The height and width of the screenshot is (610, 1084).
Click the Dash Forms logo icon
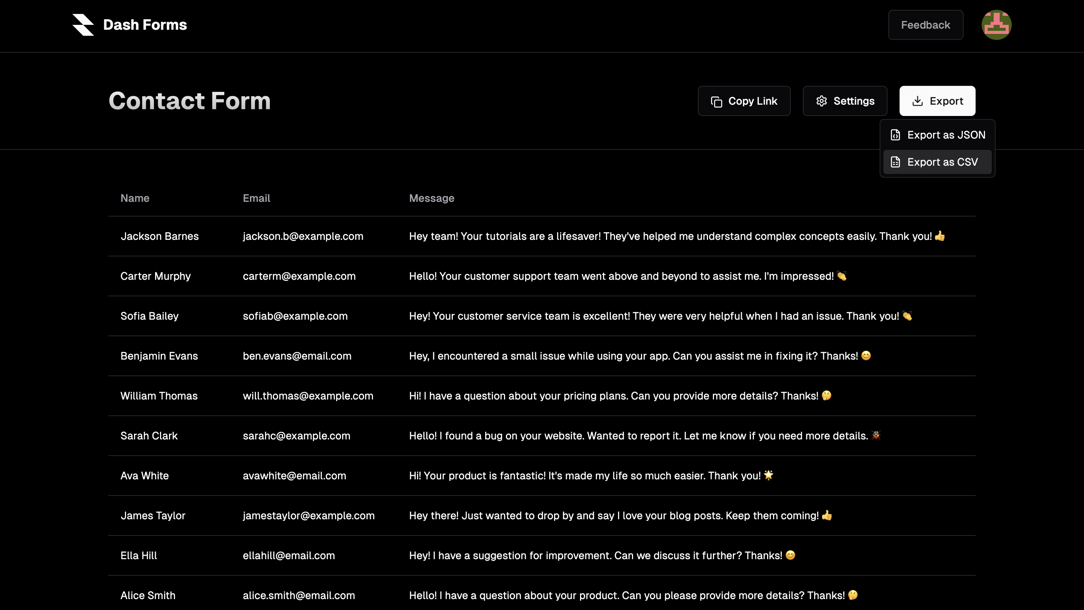click(x=83, y=25)
